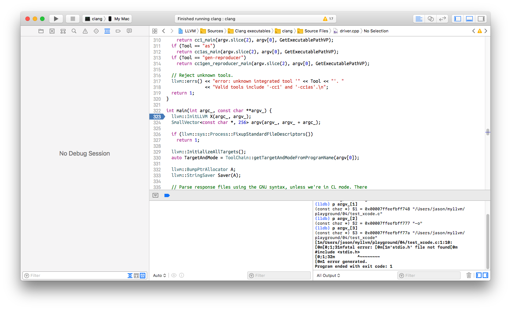Open related items grid menu

(155, 31)
